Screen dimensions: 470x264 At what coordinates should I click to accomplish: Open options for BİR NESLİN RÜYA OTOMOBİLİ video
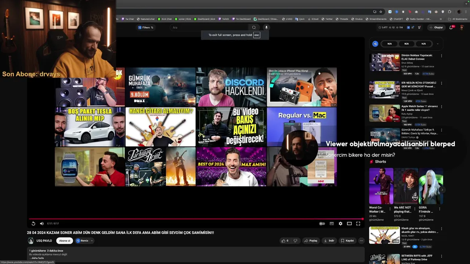pos(441,83)
